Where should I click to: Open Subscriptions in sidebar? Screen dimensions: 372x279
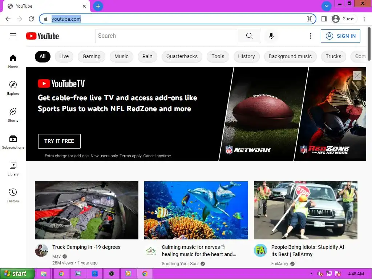pyautogui.click(x=13, y=142)
